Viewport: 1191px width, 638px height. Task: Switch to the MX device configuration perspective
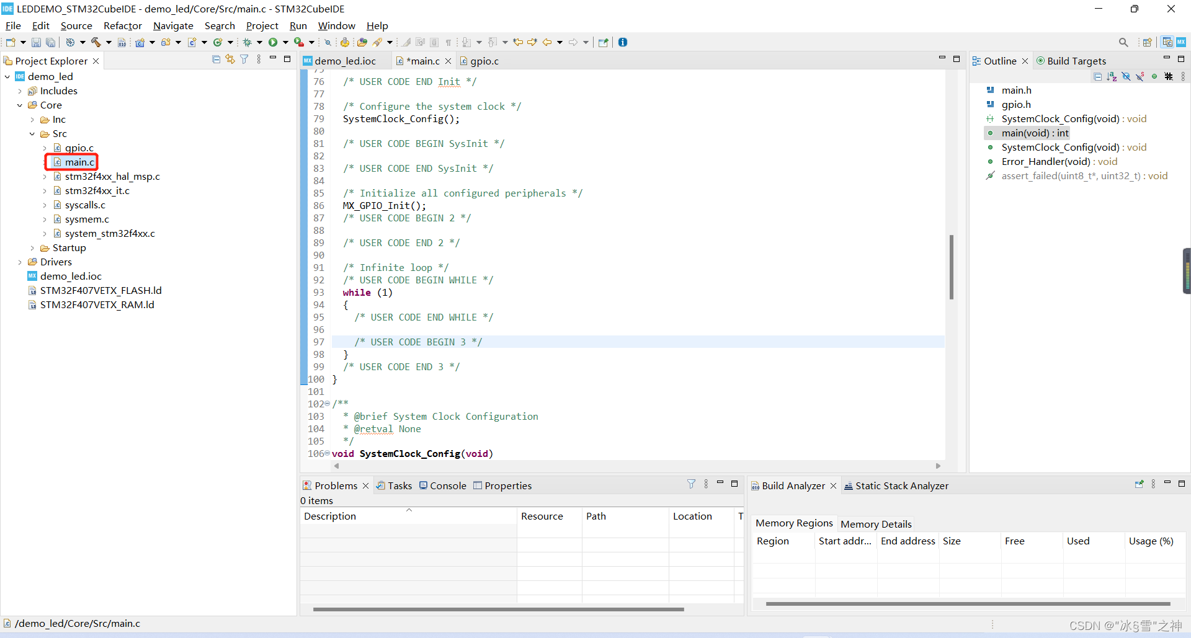[1181, 42]
